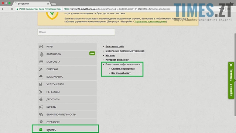Click Скачать сертификат link
The height and width of the screenshot is (133, 236).
pos(123,69)
